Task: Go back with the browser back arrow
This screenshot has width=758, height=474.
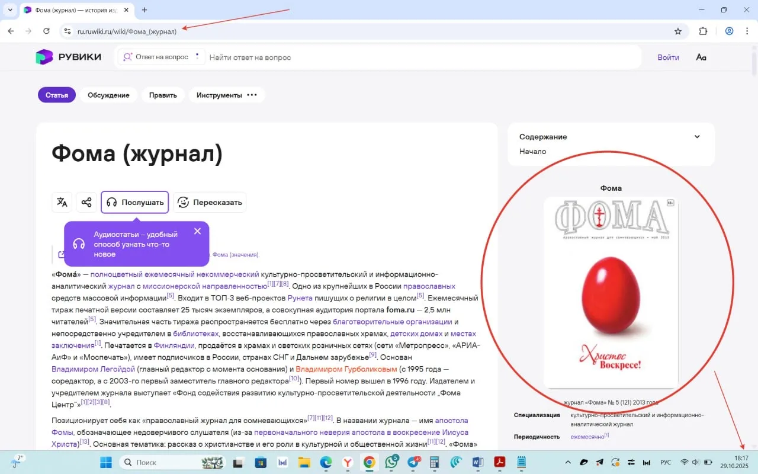Action: [11, 31]
